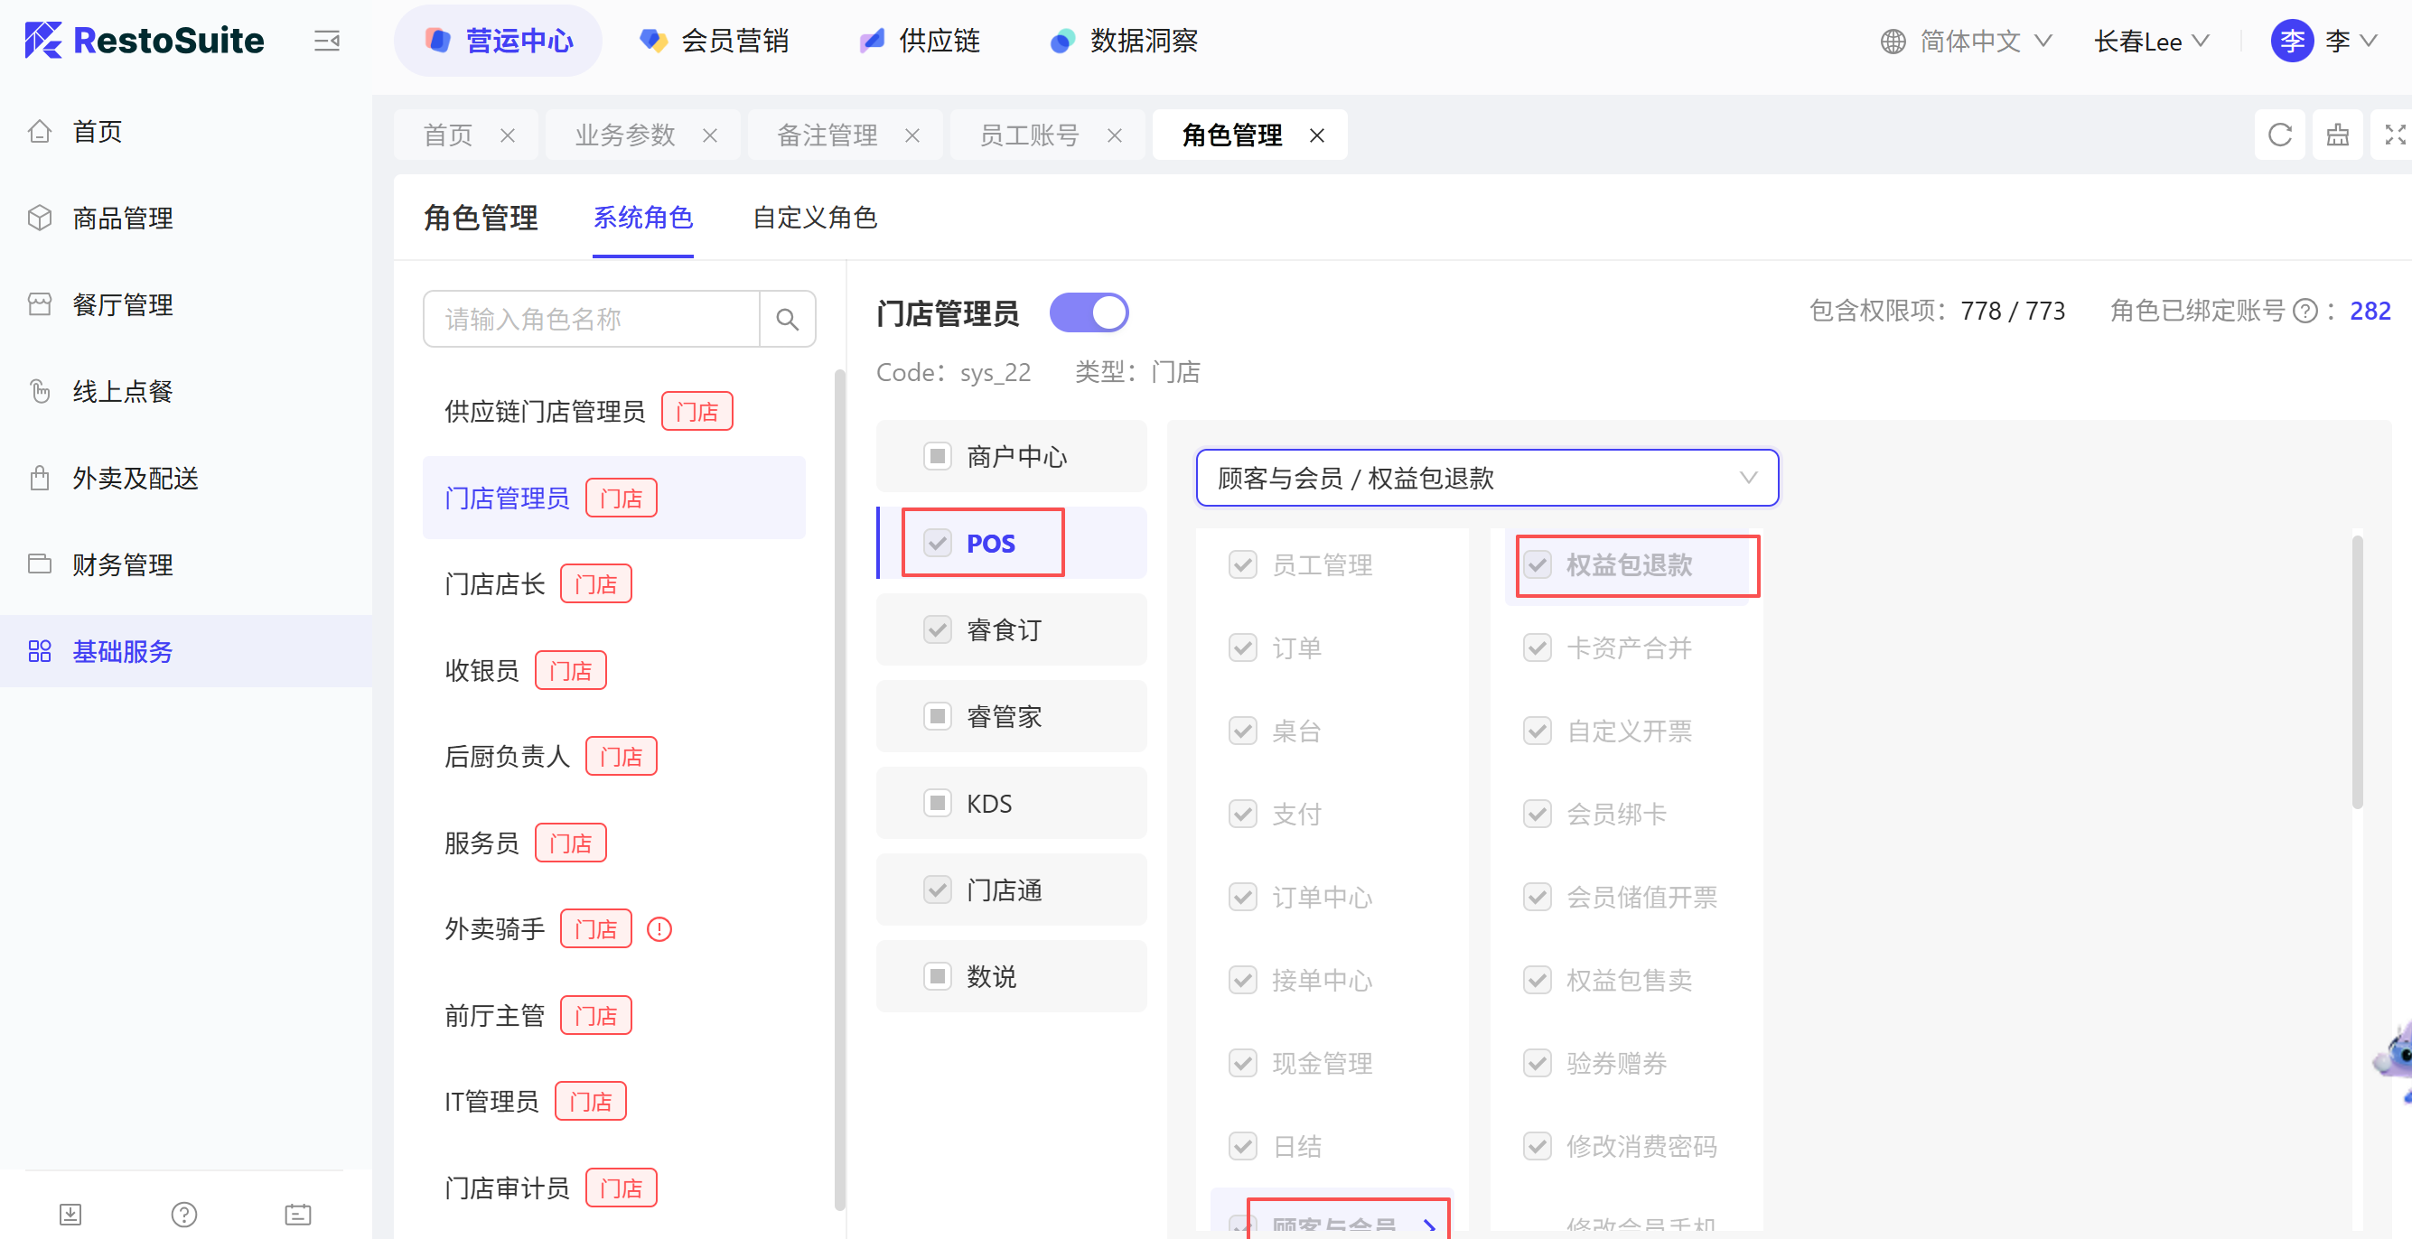The width and height of the screenshot is (2412, 1239).
Task: Click the permissions list vertical scrollbar
Action: click(2356, 674)
